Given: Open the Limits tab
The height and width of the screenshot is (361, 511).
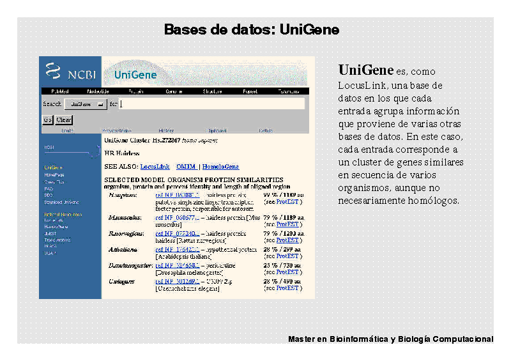Looking at the screenshot, I should point(66,130).
